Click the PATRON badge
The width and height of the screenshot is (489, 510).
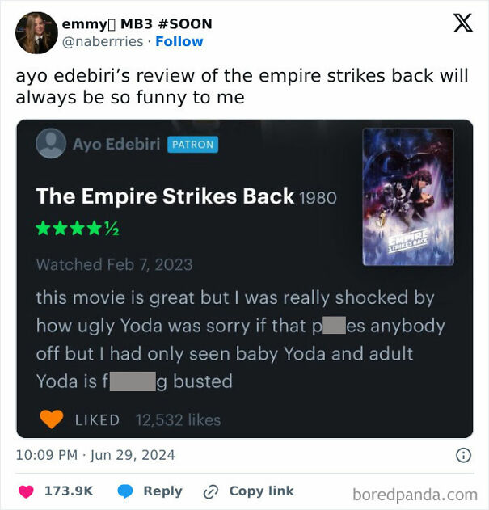tap(192, 145)
